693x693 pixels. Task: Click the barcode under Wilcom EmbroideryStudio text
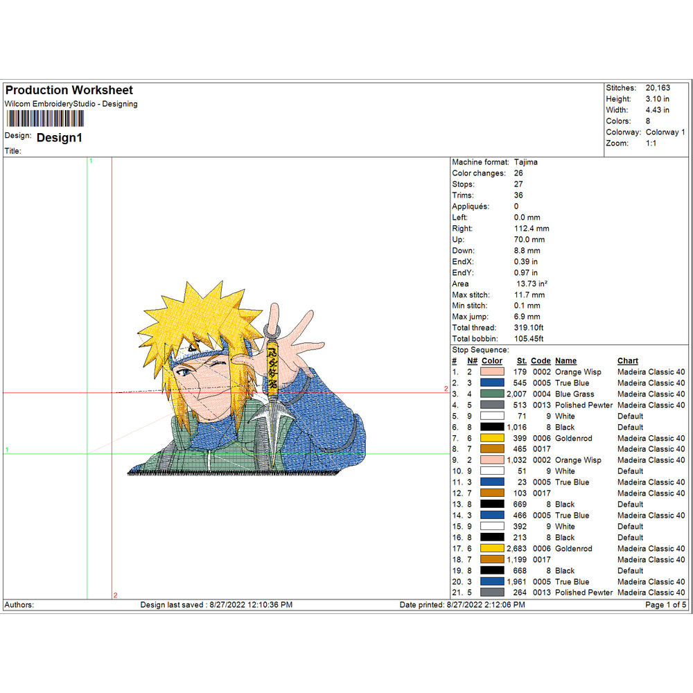click(x=45, y=119)
